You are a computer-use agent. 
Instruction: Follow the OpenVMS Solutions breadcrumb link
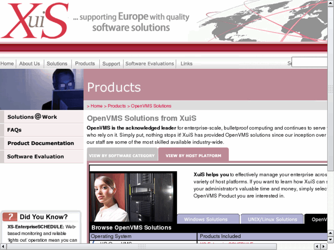[151, 106]
